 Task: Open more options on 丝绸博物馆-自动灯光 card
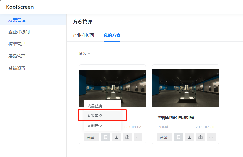click(211, 137)
